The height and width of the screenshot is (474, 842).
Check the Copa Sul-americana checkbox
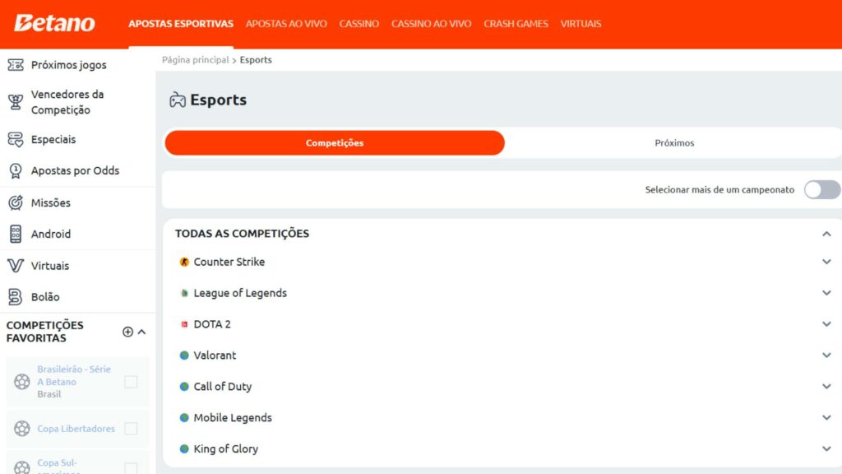pyautogui.click(x=131, y=468)
